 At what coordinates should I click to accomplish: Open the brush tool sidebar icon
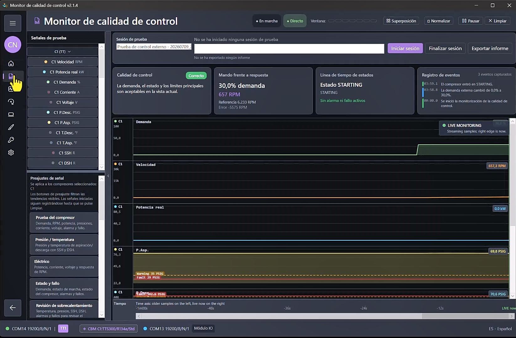pos(11,127)
